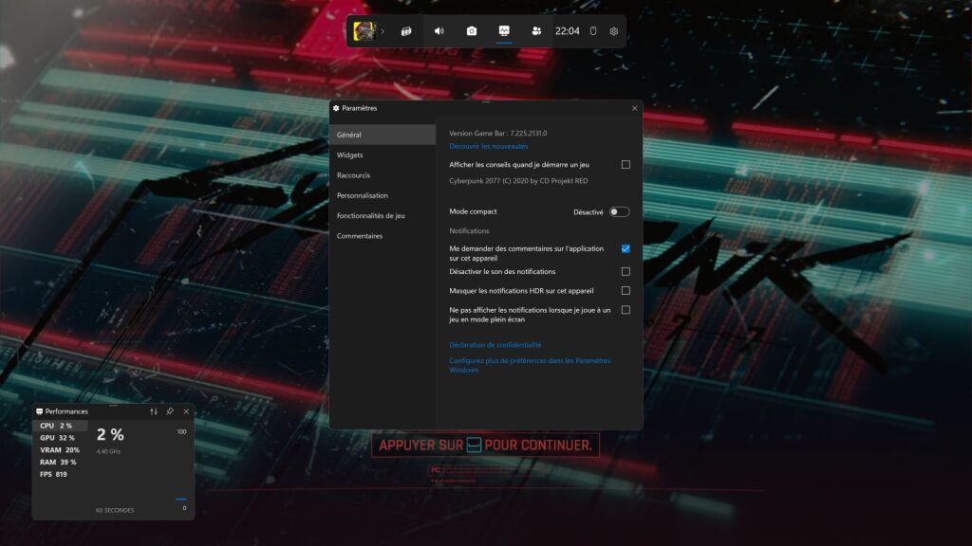
Task: Select the FPS 819 metric row
Action: 60,474
